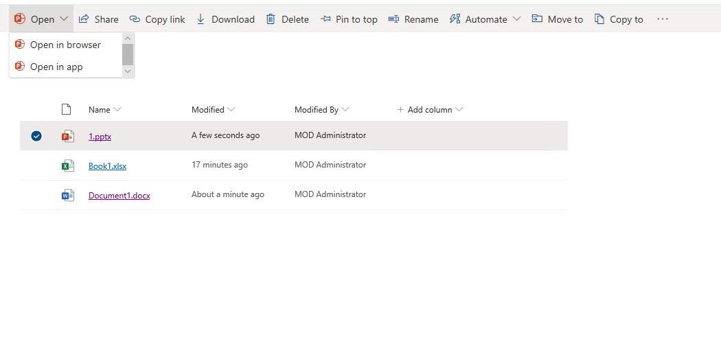Open the more actions ellipsis menu
This screenshot has height=342, width=721.
tap(662, 19)
